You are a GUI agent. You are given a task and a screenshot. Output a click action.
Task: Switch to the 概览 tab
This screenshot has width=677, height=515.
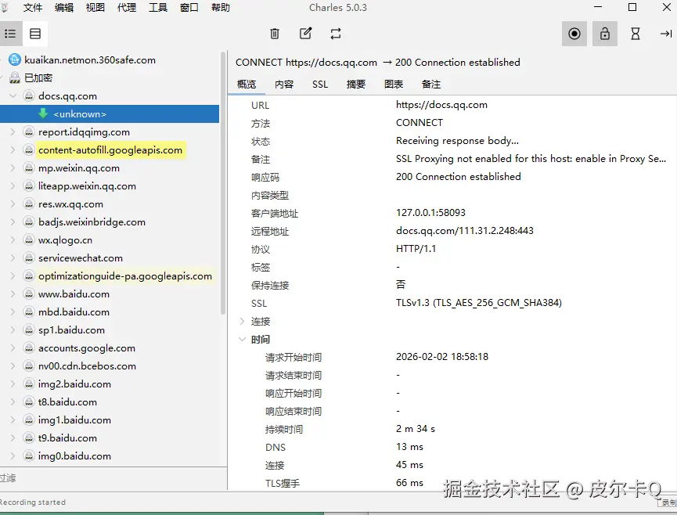pos(247,85)
